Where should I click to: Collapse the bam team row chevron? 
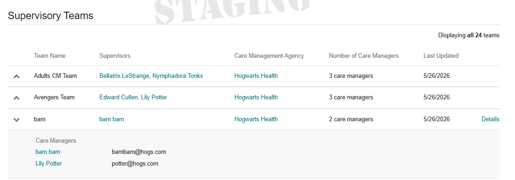tap(16, 120)
